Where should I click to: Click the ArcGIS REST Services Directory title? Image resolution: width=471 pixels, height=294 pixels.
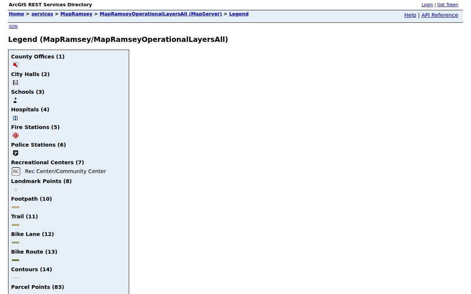point(50,5)
